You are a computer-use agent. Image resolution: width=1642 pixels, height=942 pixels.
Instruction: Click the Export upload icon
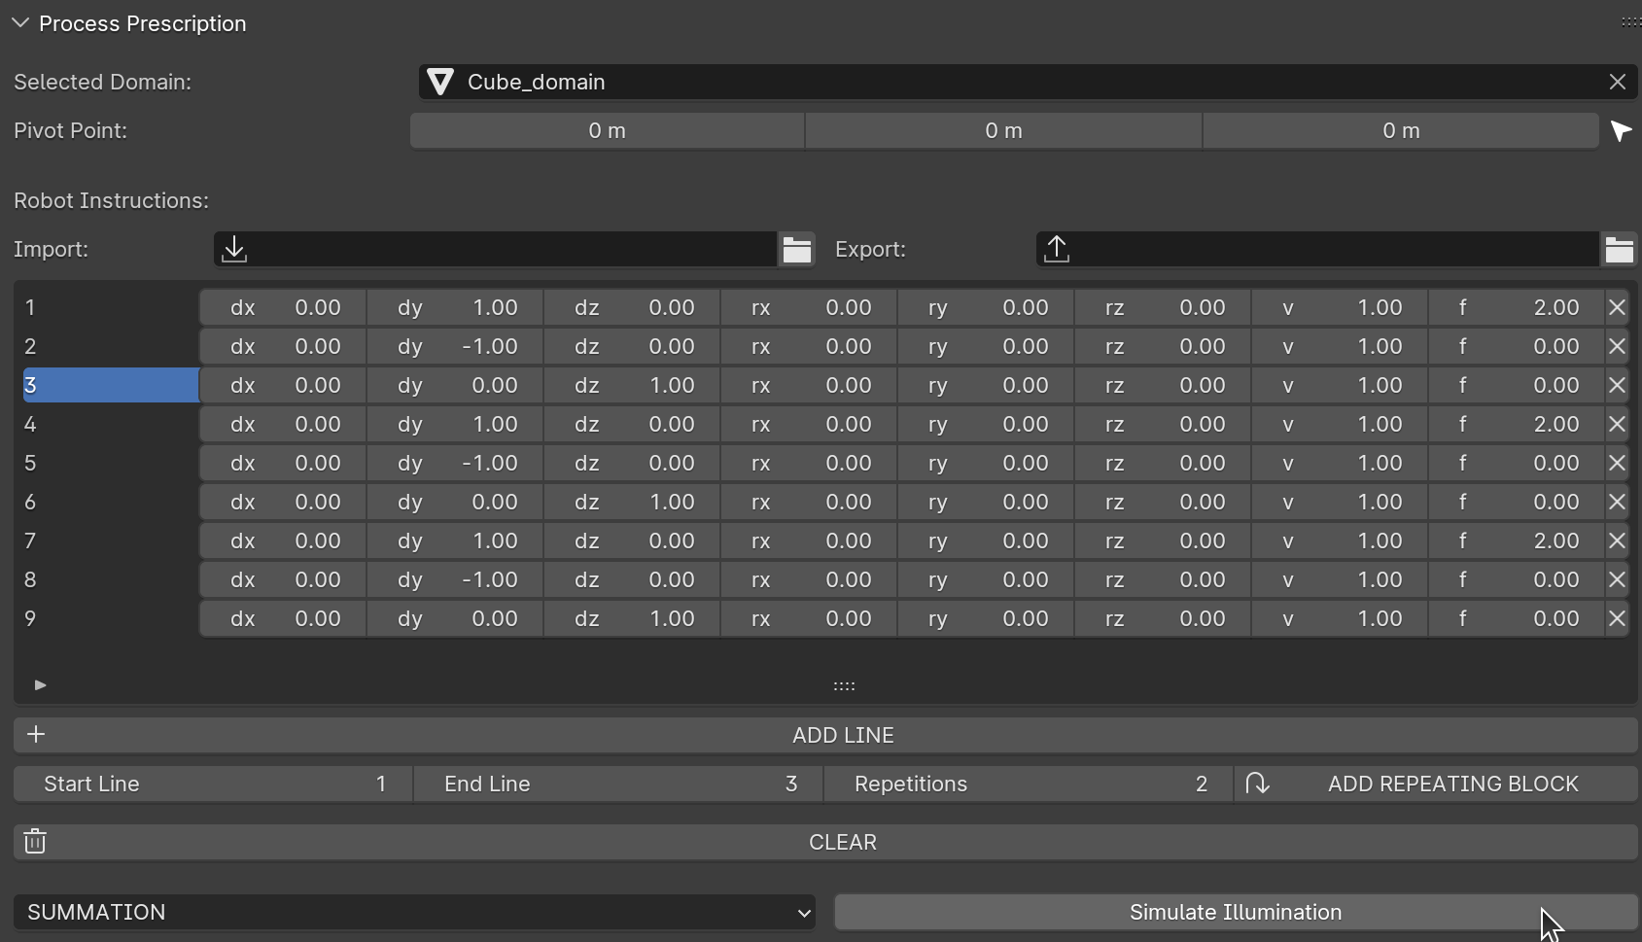click(x=1057, y=249)
